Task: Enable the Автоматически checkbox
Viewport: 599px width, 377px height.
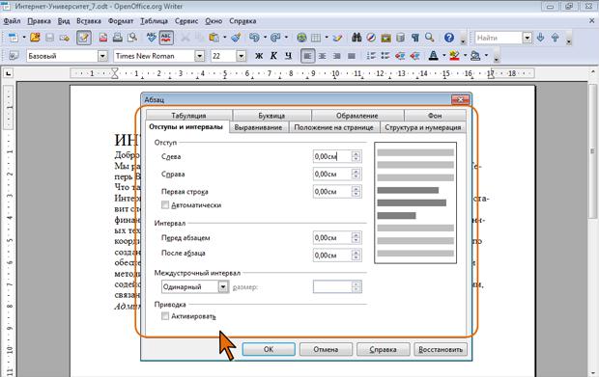Action: pyautogui.click(x=165, y=205)
